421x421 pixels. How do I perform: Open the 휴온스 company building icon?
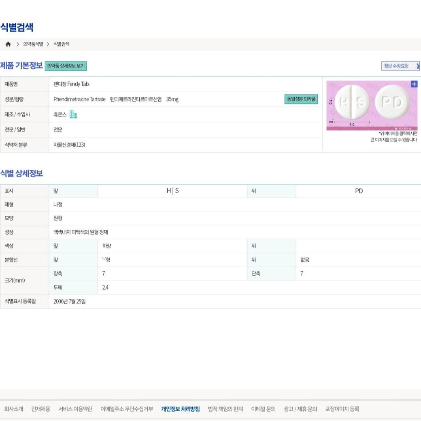(73, 115)
